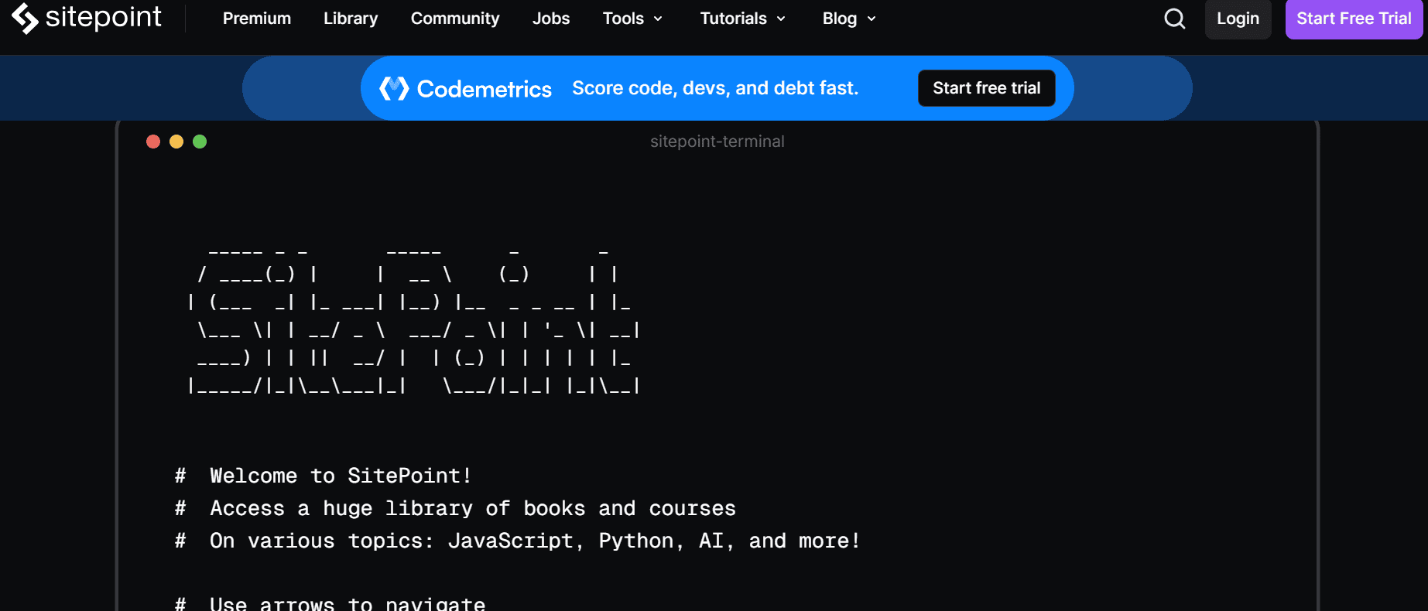Click the SitePoint logo
Screen dimensions: 1428x611
click(x=86, y=18)
